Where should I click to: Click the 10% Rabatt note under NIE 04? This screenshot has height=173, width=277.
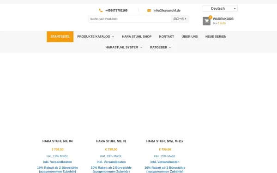(x=57, y=169)
